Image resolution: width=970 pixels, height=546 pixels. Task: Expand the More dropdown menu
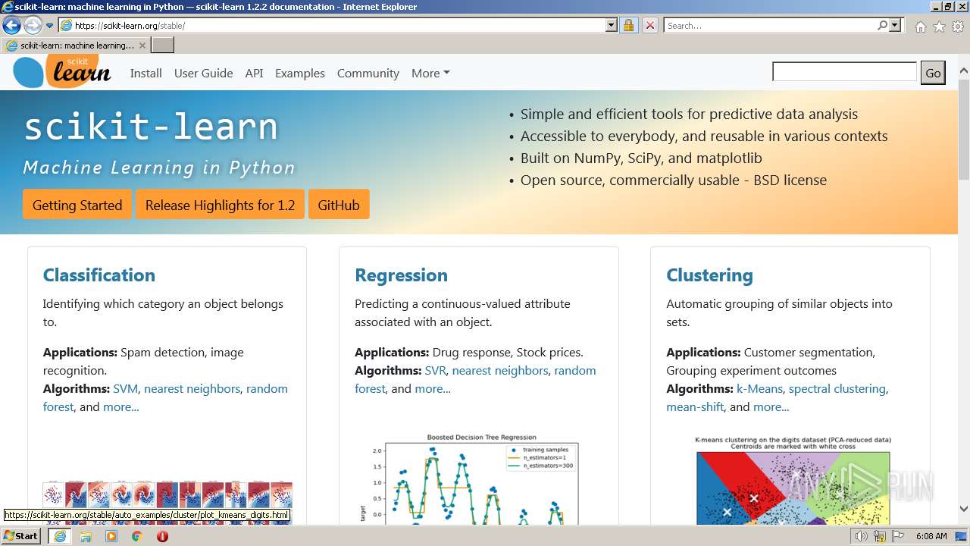[x=430, y=74]
